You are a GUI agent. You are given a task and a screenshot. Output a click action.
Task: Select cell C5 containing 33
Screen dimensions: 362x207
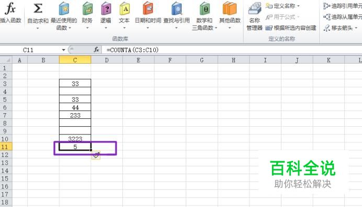(x=75, y=100)
